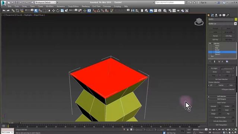The height and width of the screenshot is (134, 238).
Task: Click the Get Stack Selection button
Action: [x=222, y=79]
